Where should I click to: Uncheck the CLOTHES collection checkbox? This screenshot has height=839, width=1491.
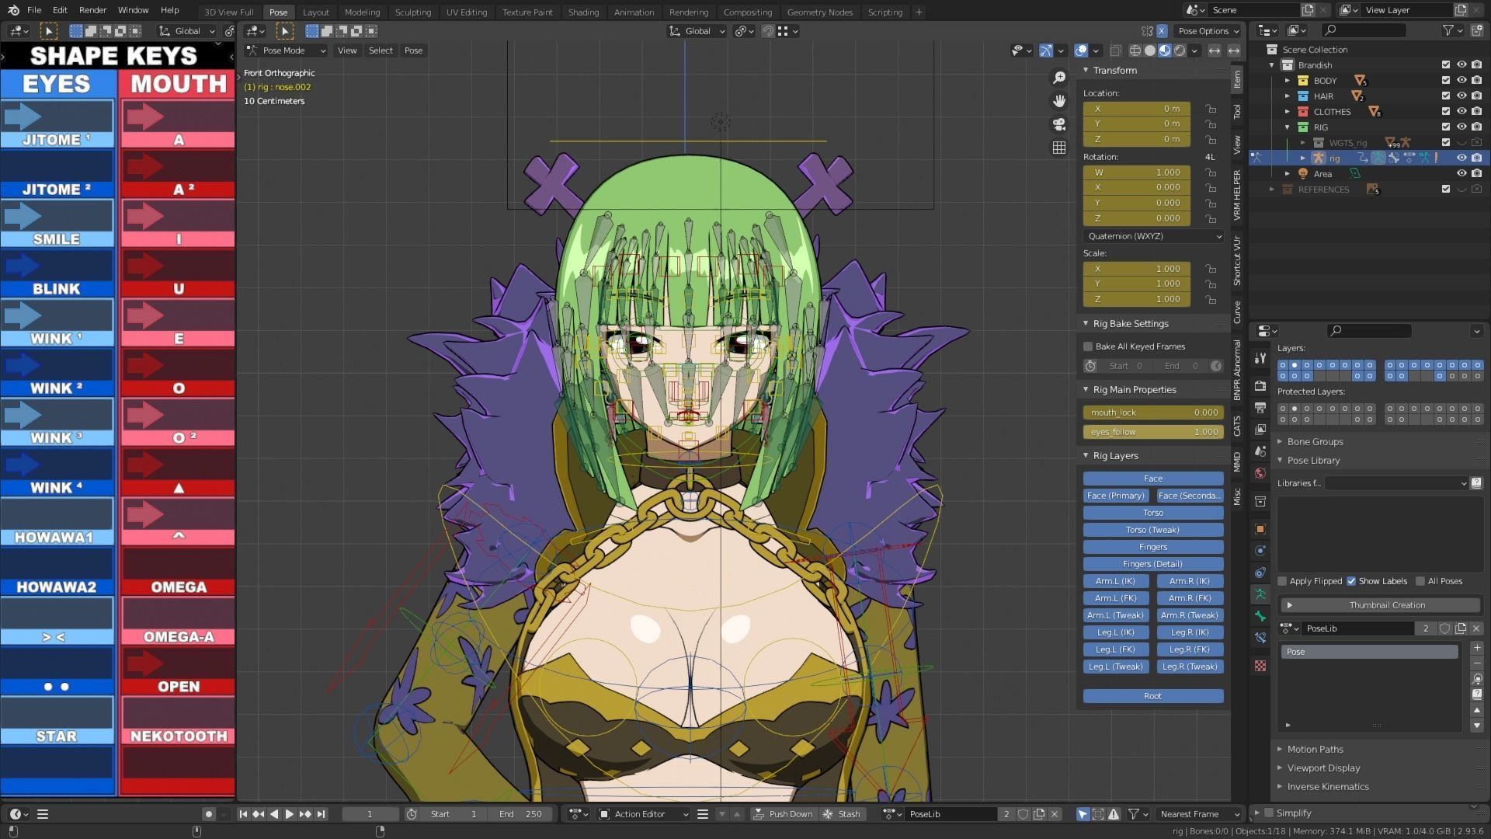(1445, 111)
